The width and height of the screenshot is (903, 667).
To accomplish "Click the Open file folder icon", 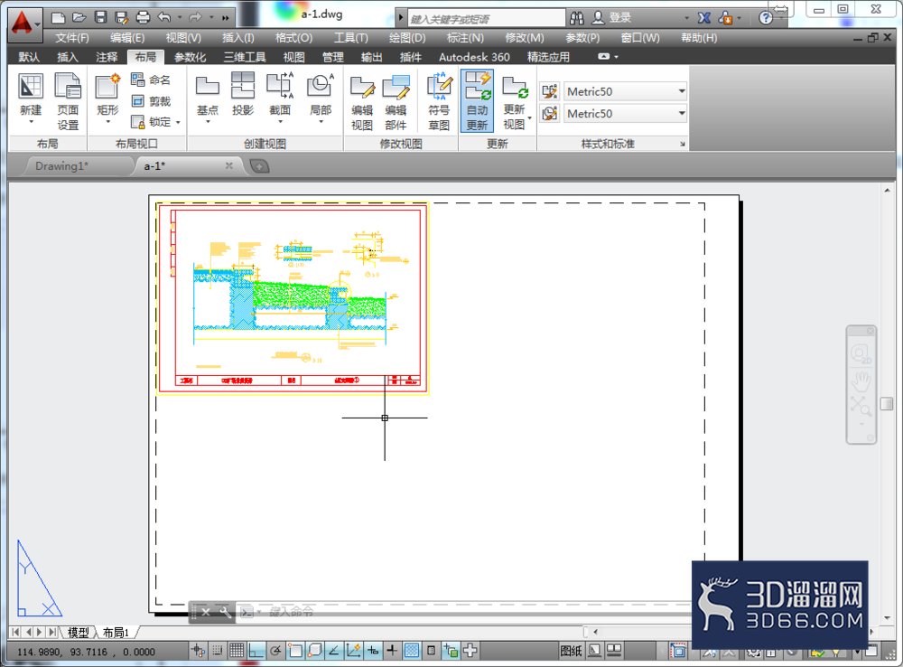I will click(x=79, y=17).
